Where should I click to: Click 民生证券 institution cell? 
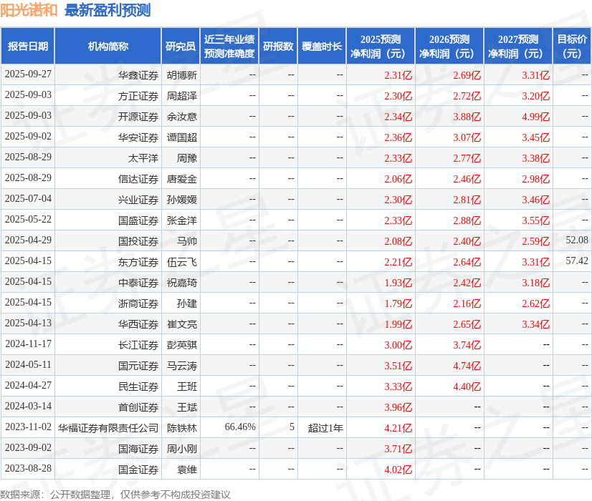pyautogui.click(x=138, y=386)
